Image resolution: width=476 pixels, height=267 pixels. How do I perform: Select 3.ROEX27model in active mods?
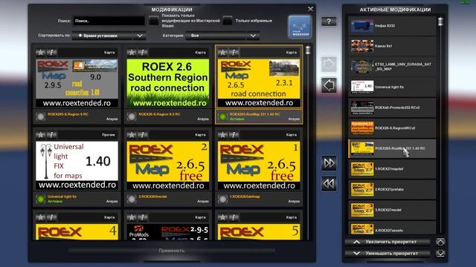click(x=392, y=210)
